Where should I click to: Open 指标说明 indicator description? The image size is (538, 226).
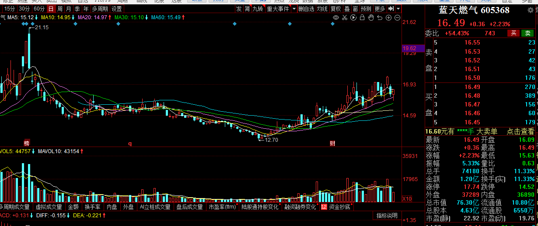[387, 216]
